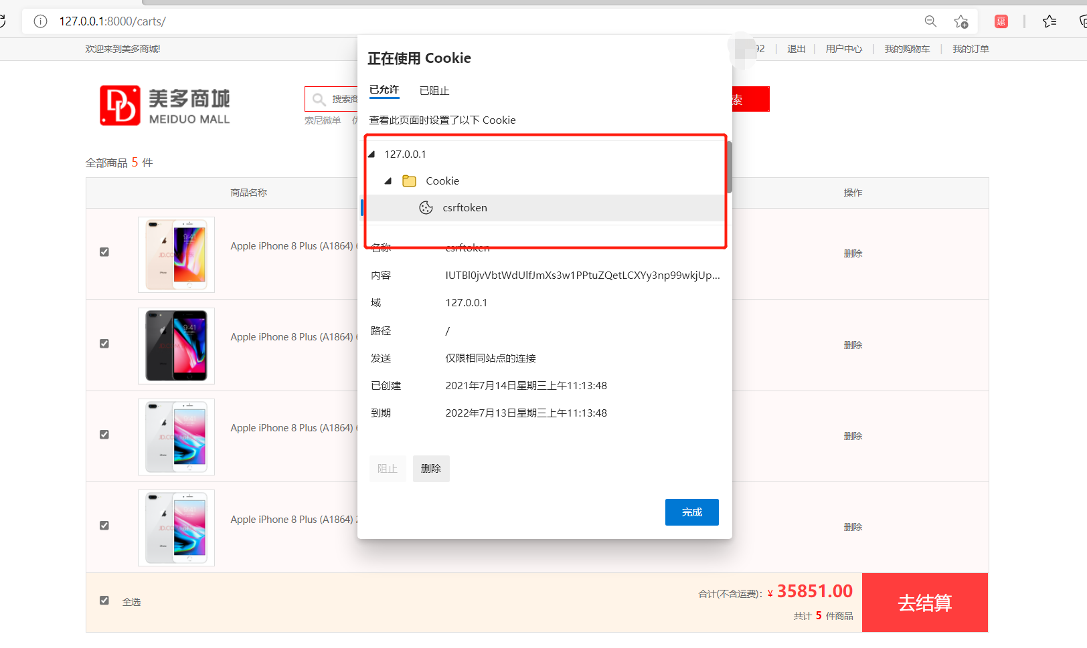Image resolution: width=1087 pixels, height=648 pixels.
Task: Select the 127.0.0.1 tree row text
Action: tap(405, 154)
